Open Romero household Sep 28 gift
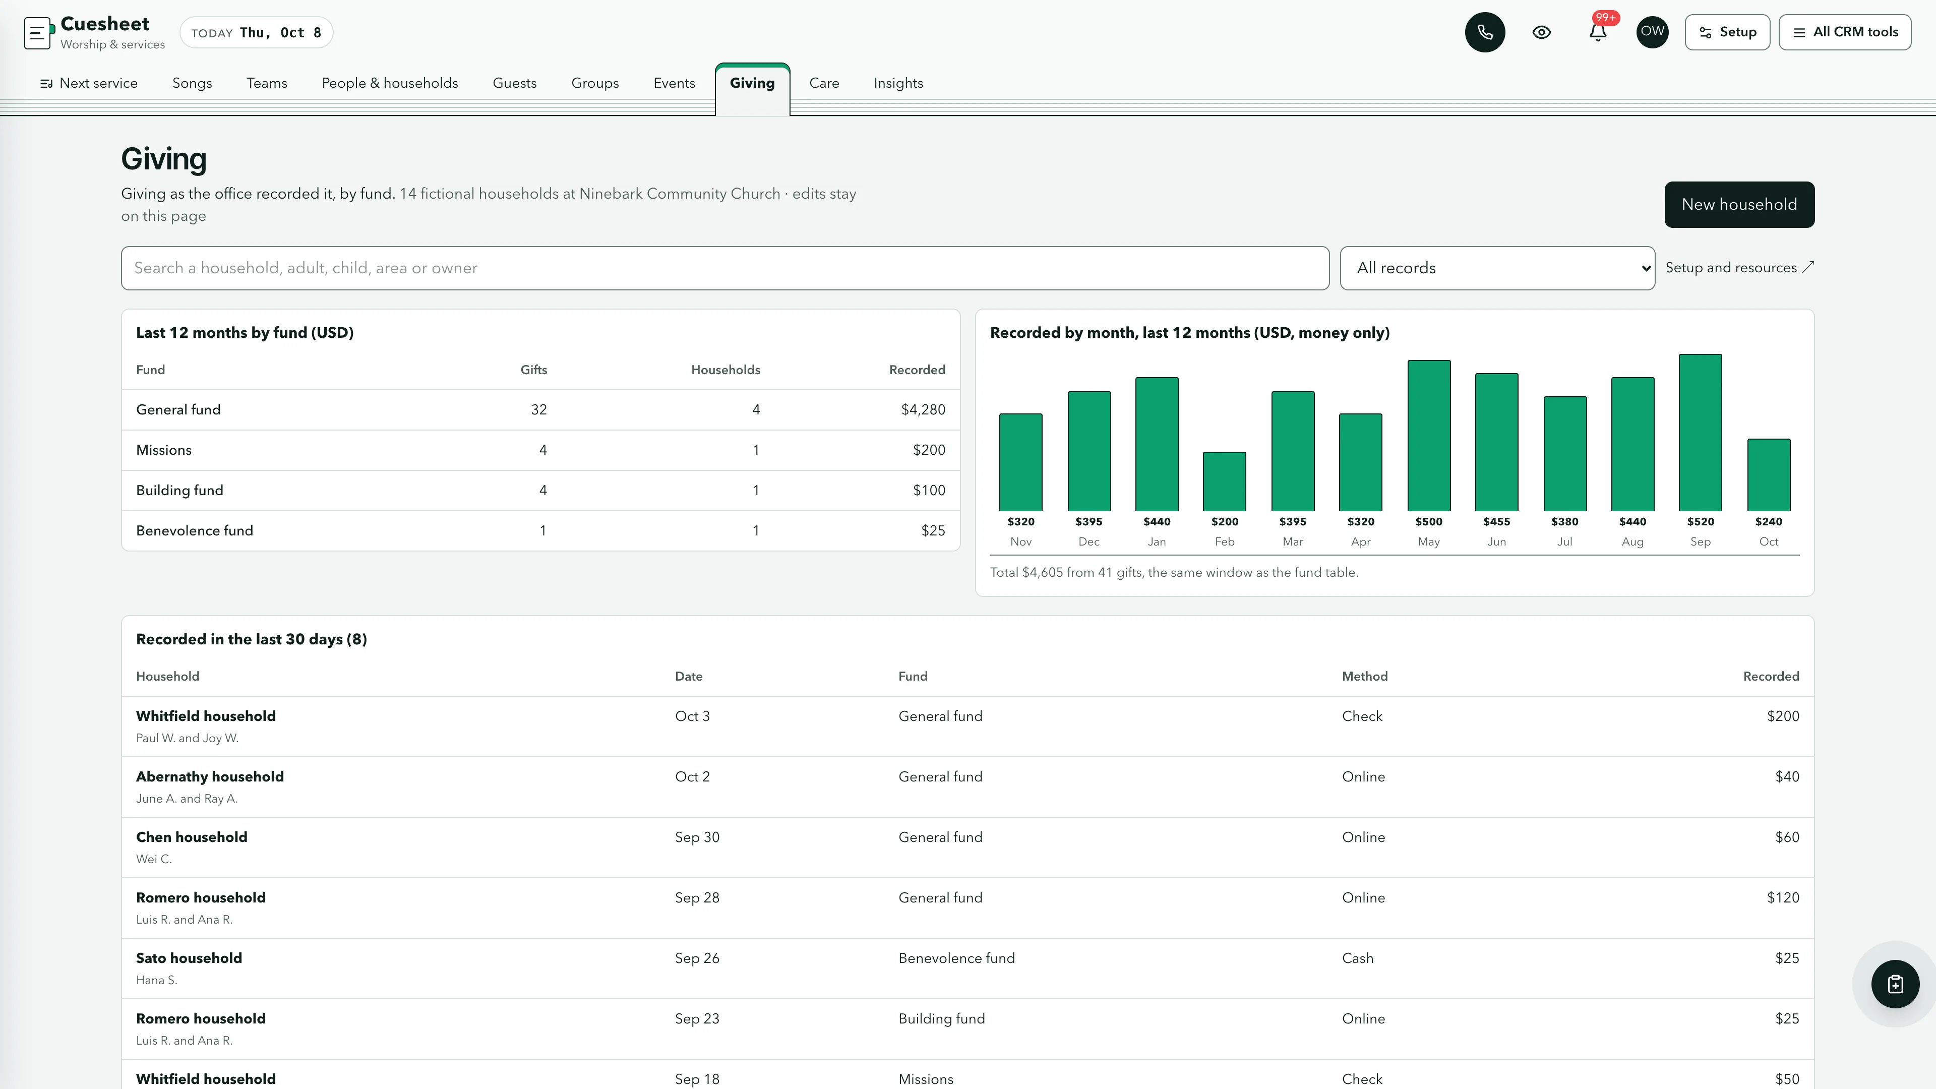The height and width of the screenshot is (1089, 1936). (967, 908)
